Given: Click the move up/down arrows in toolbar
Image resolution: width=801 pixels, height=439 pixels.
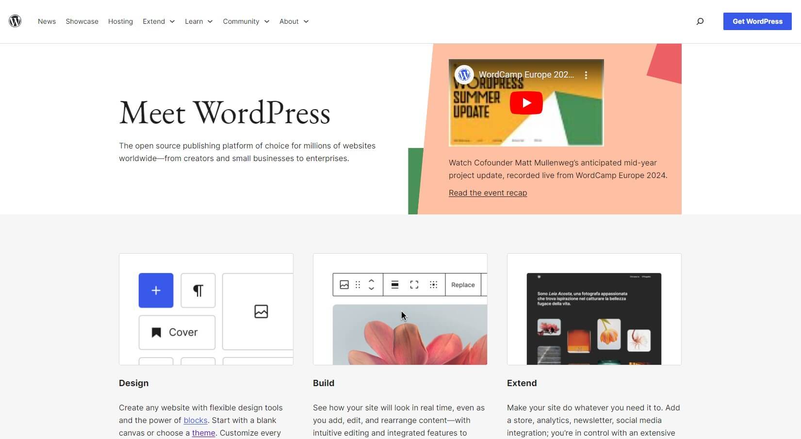Looking at the screenshot, I should click(x=371, y=285).
